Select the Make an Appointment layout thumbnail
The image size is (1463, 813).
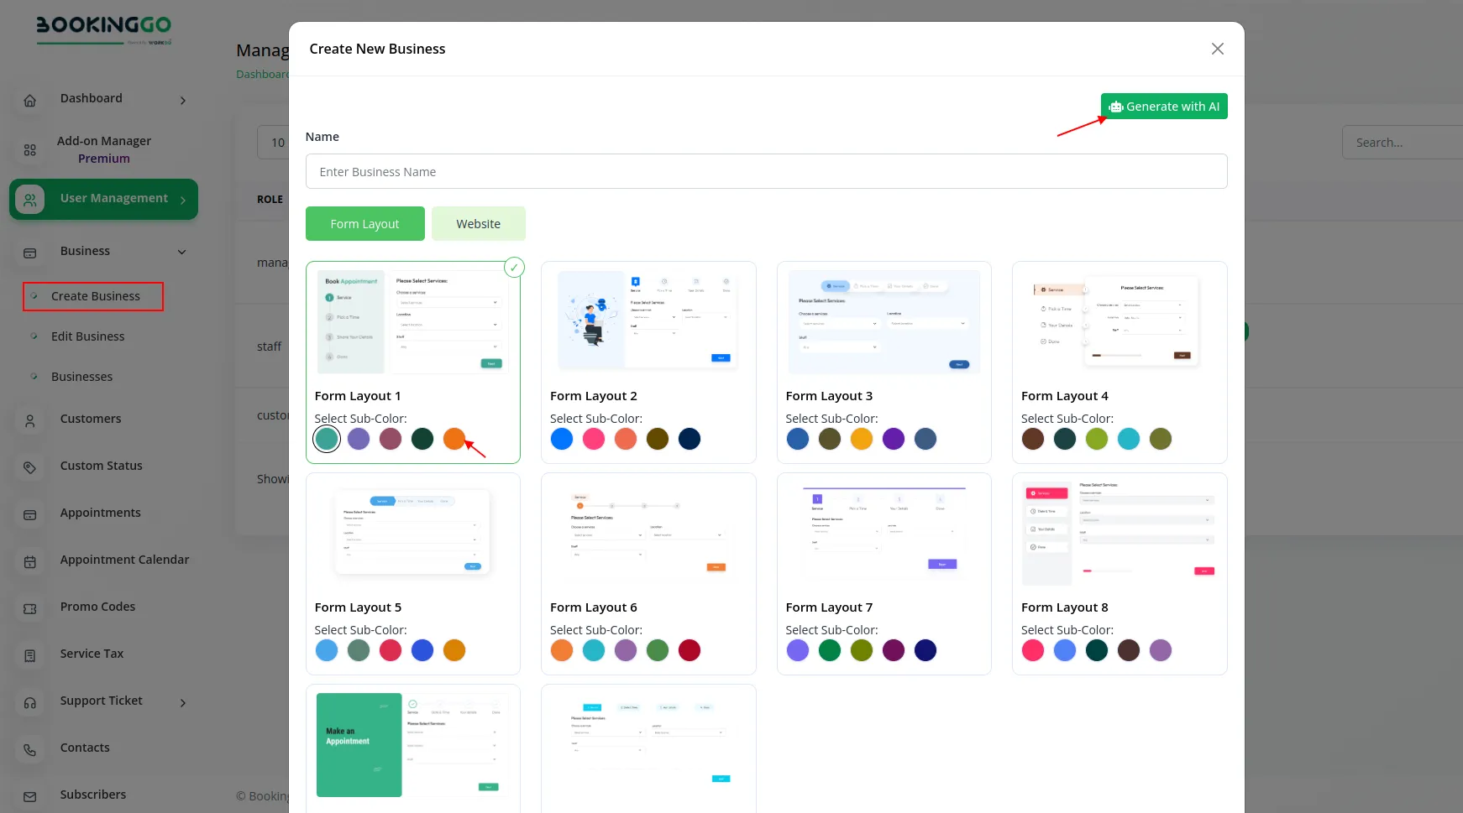[413, 745]
